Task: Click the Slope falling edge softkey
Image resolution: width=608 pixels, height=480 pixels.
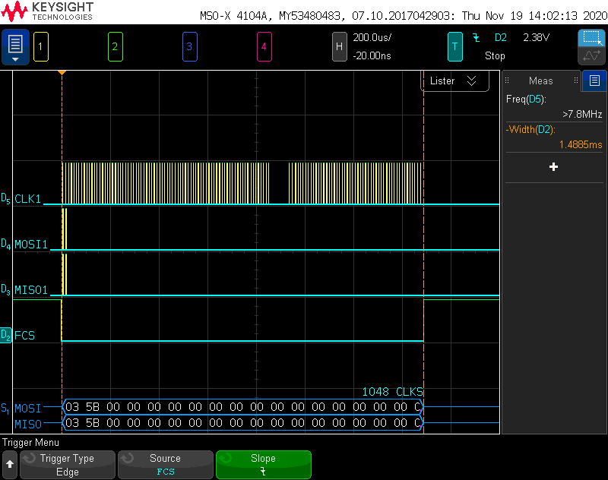Action: click(x=263, y=465)
